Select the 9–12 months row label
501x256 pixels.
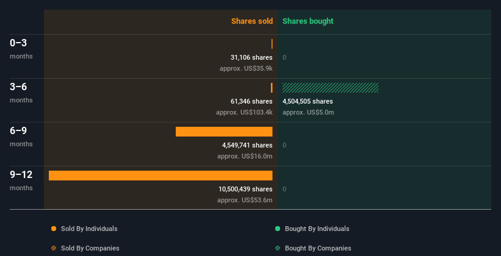coord(21,180)
